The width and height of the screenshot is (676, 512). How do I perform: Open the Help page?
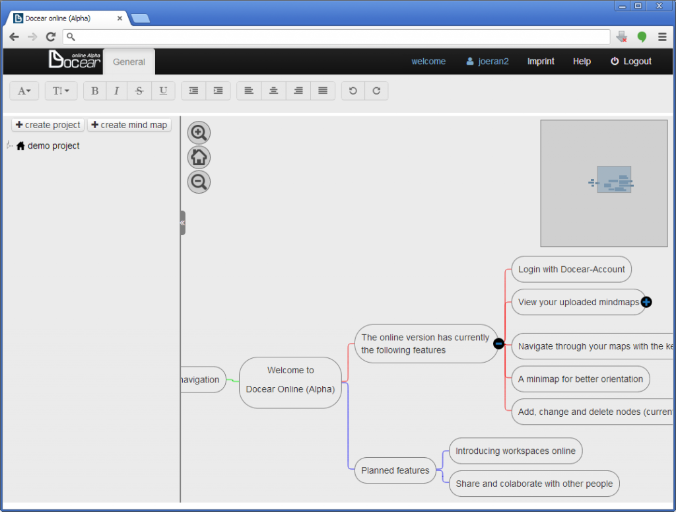(582, 61)
